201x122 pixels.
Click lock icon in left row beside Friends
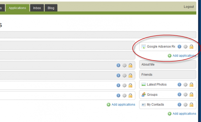tap(130, 76)
